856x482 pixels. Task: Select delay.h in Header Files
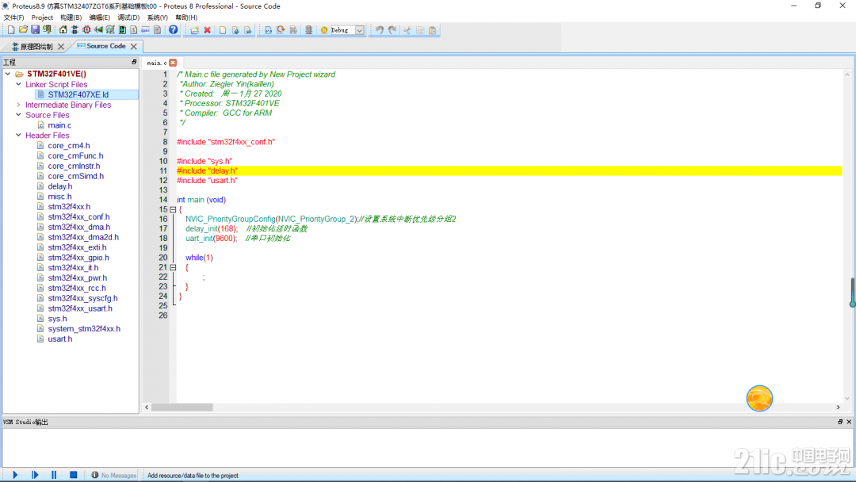point(59,186)
